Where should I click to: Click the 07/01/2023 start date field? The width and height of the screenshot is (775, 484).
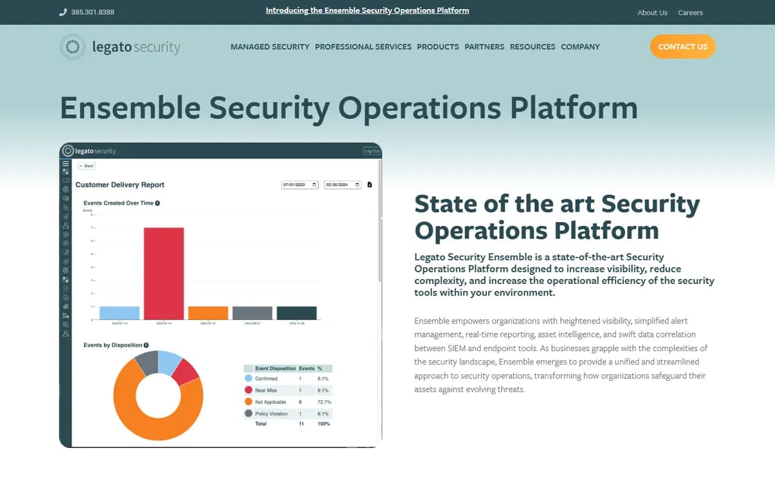(300, 185)
